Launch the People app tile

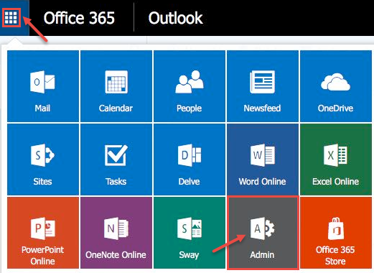[190, 86]
